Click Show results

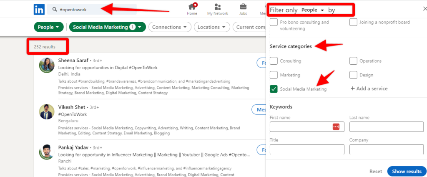pos(407,171)
